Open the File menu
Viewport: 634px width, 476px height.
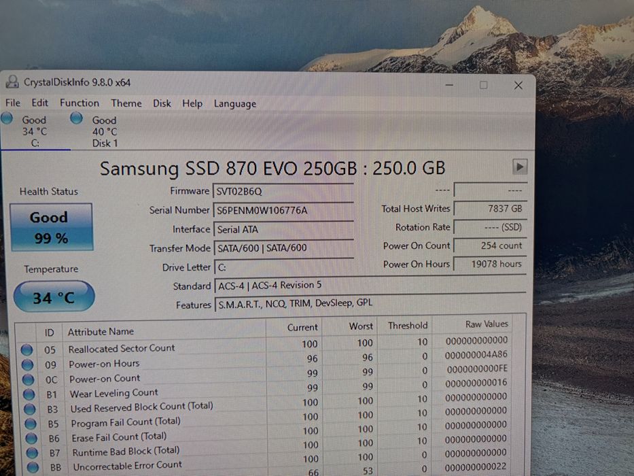point(12,103)
